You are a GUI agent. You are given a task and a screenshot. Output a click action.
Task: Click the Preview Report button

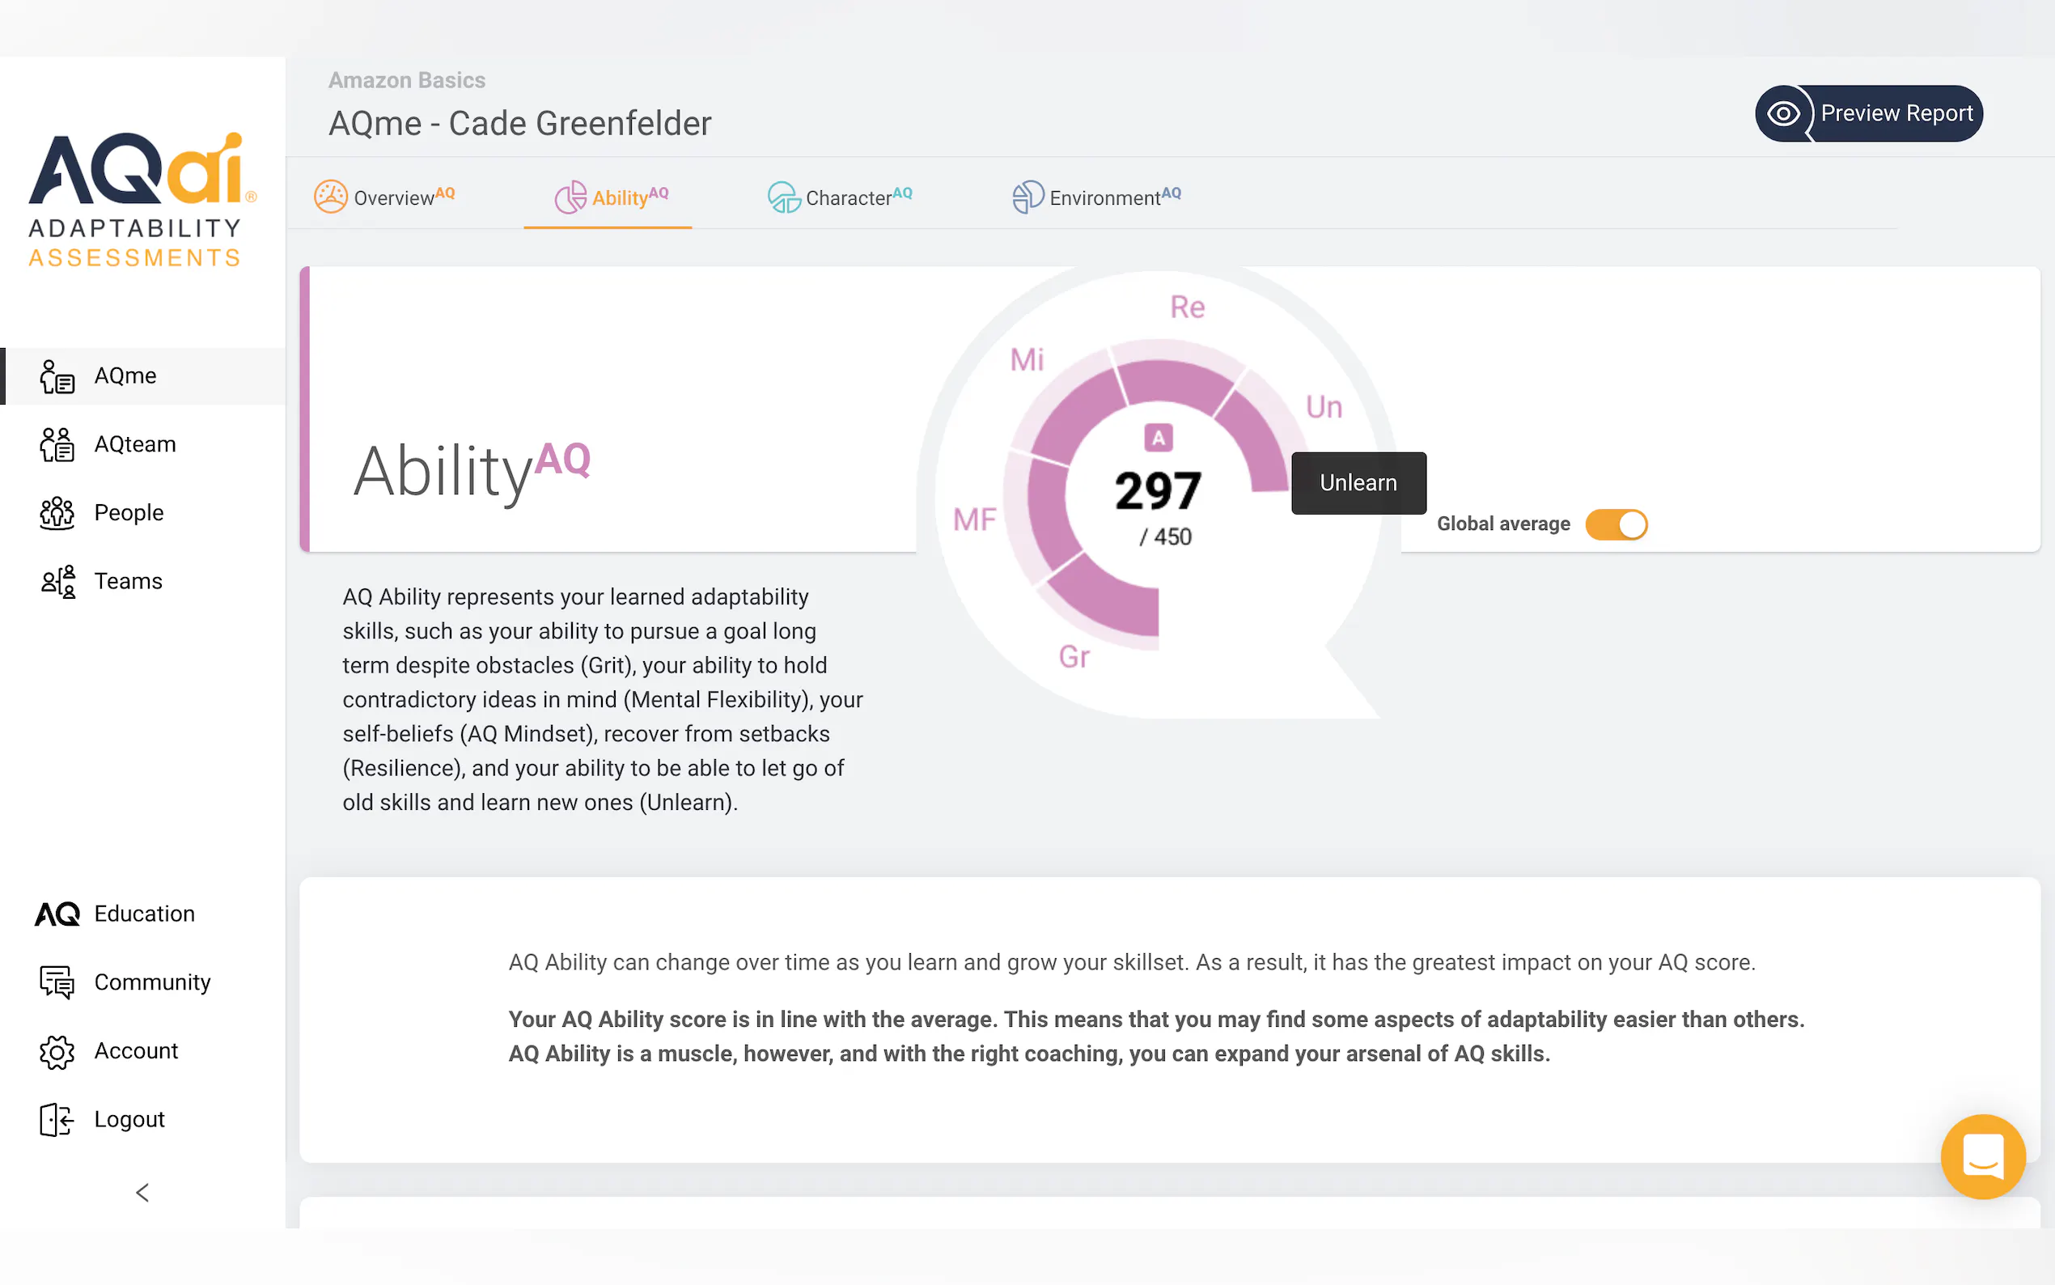(x=1868, y=114)
